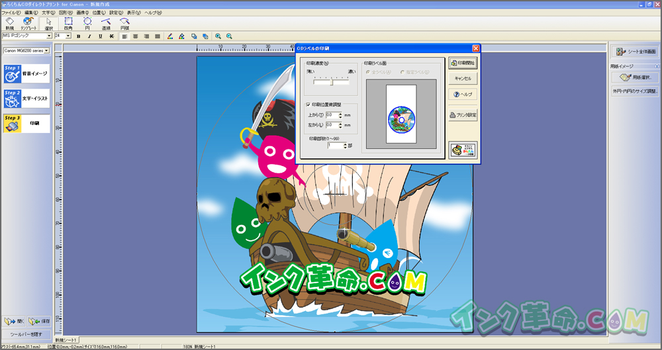The width and height of the screenshot is (662, 350).
Task: Toggle strikethrough text formatting
Action: tap(111, 36)
